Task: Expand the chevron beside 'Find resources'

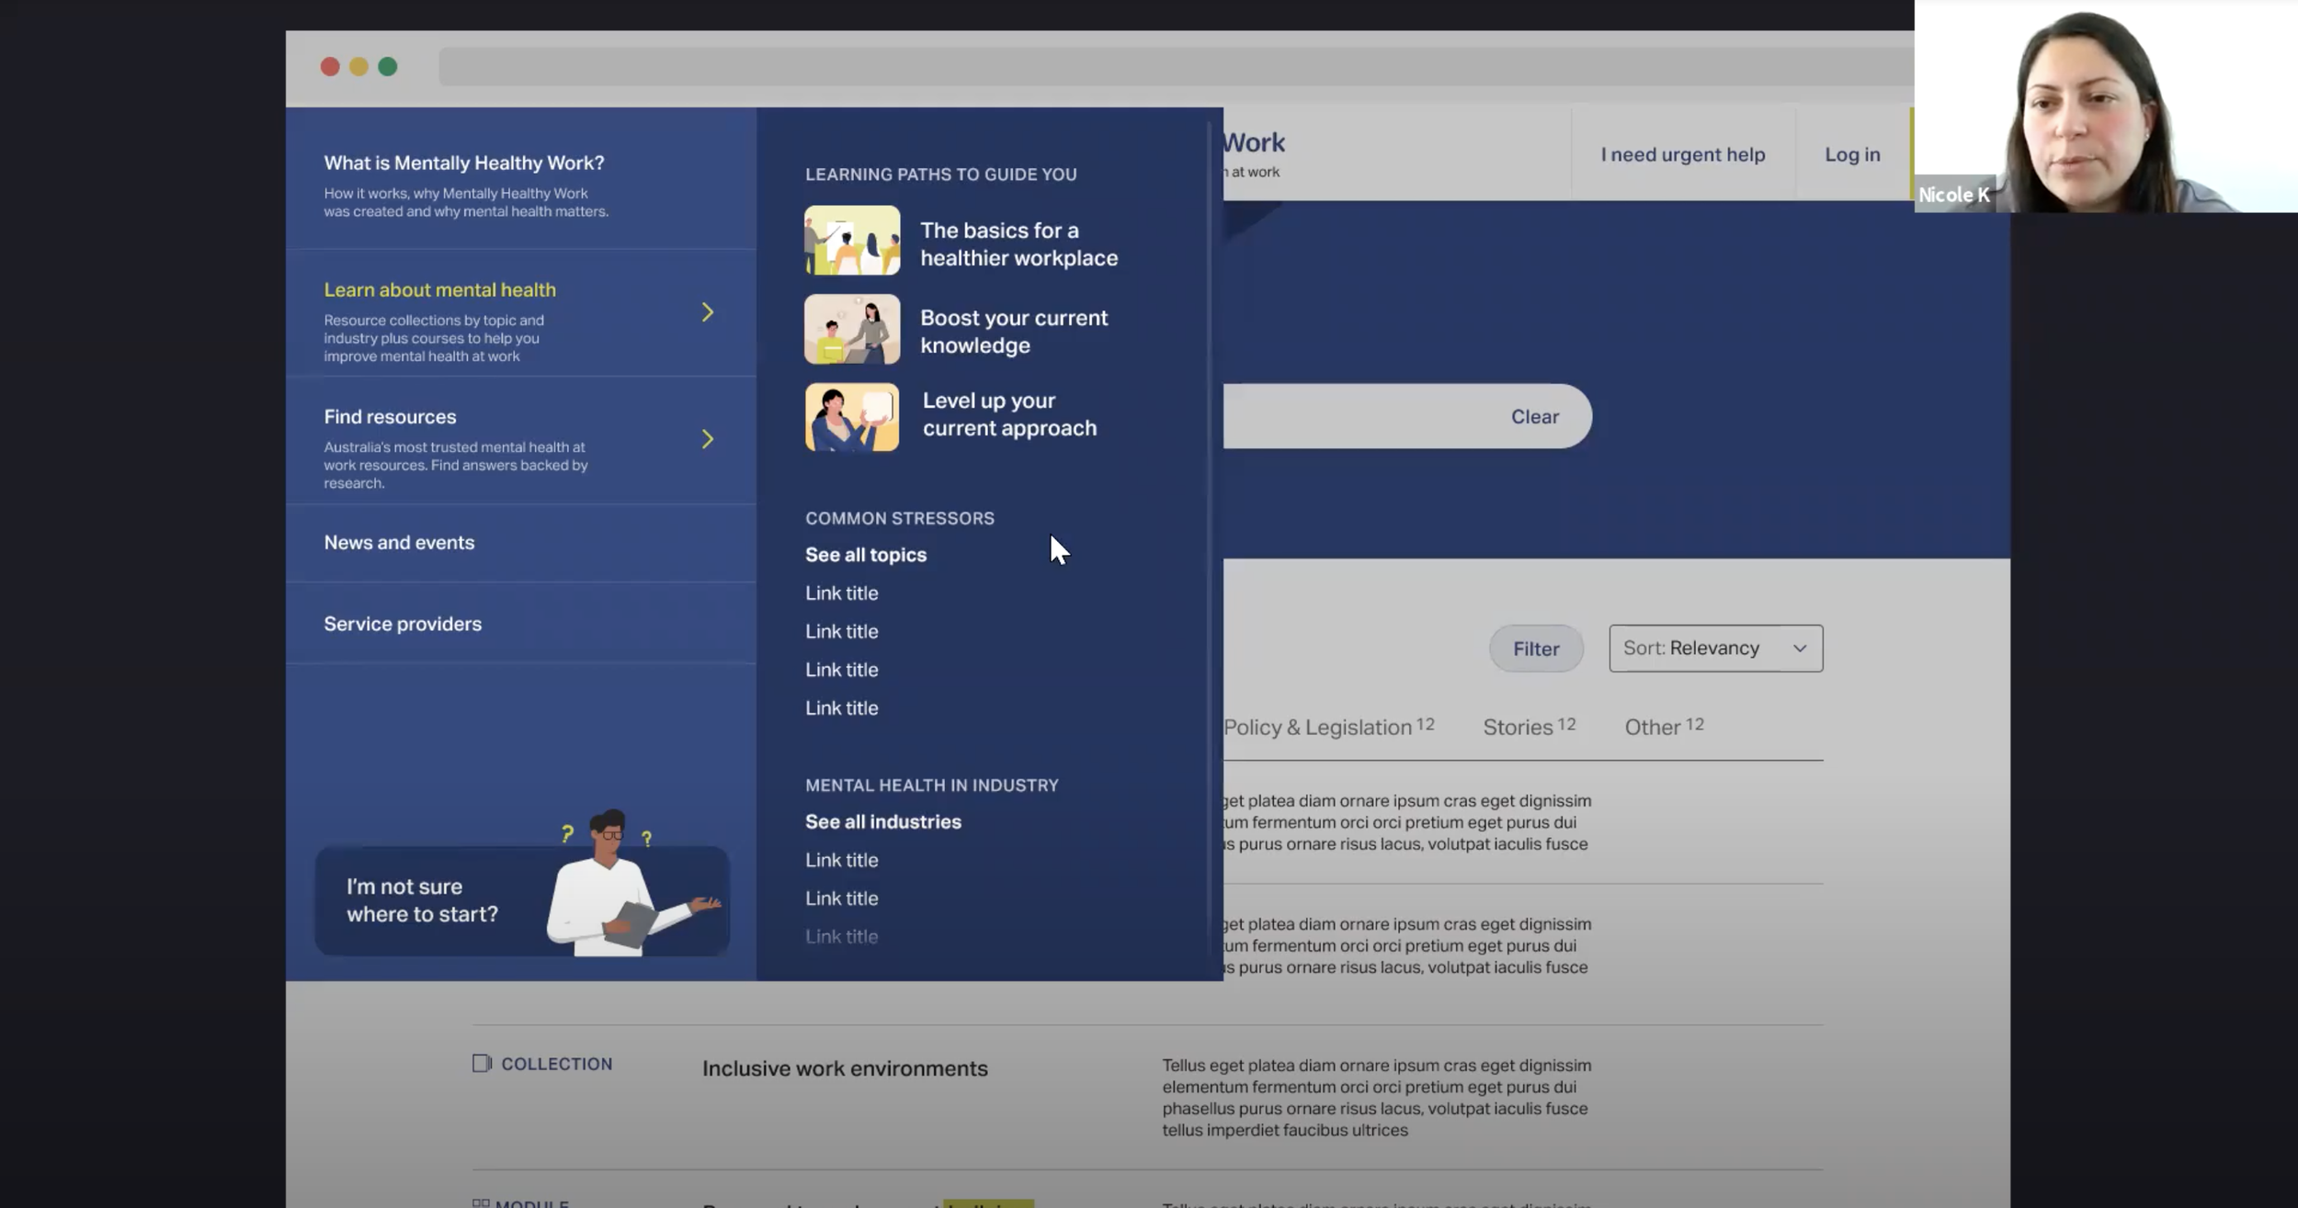Action: (x=708, y=439)
